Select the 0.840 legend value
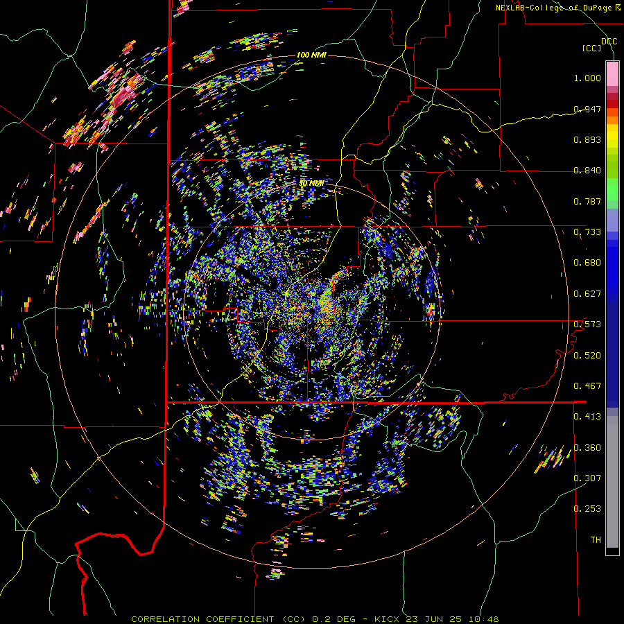 pyautogui.click(x=587, y=170)
